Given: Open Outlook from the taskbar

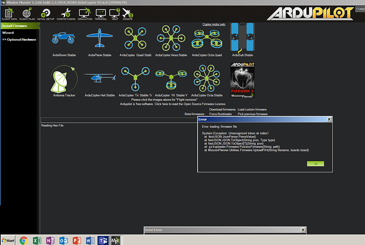Looking at the screenshot, I should [x=63, y=240].
